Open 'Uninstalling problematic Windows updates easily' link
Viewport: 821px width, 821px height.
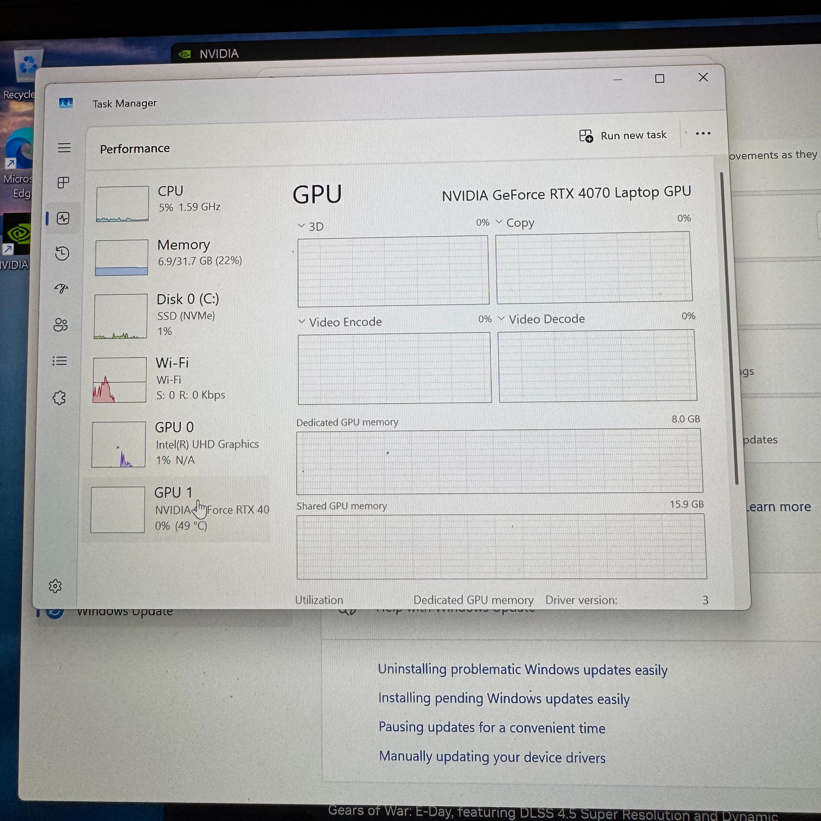point(523,670)
